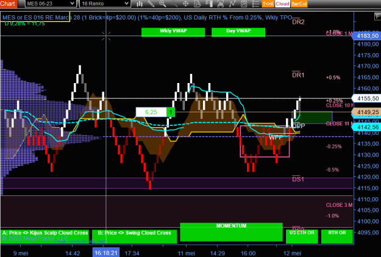Open the strategies line-node icon
Screen dimensions: 381x257
232,4
